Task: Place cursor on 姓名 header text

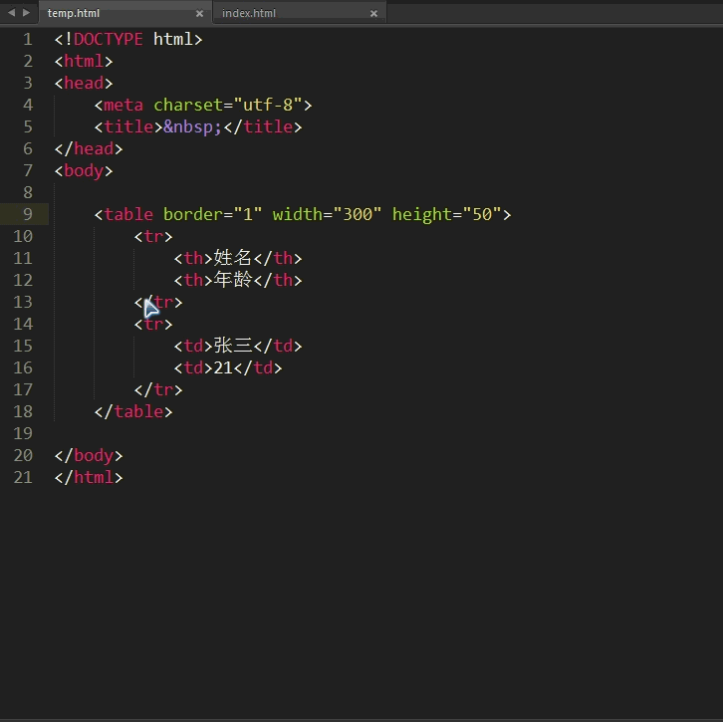Action: point(233,258)
